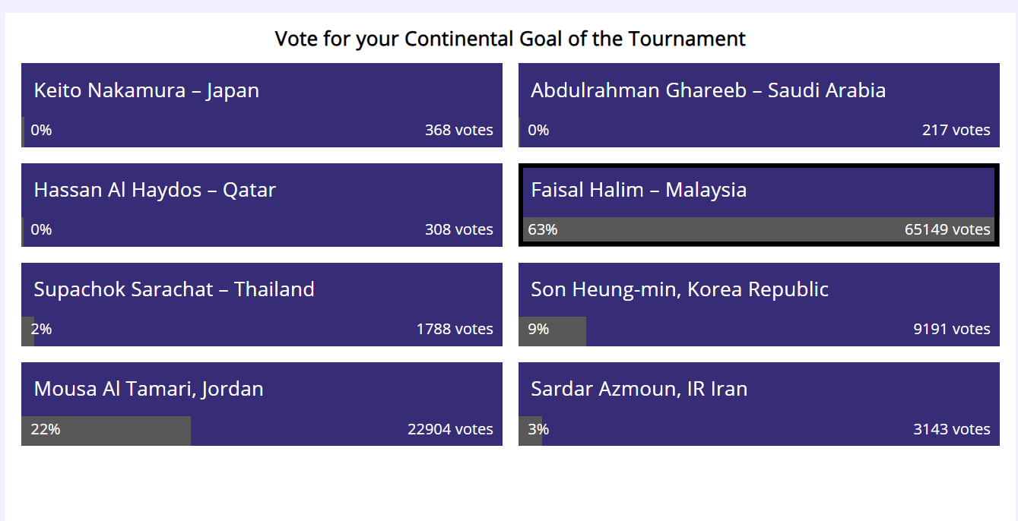Click the 63% result bar for Malaysia
1018x521 pixels.
point(684,229)
